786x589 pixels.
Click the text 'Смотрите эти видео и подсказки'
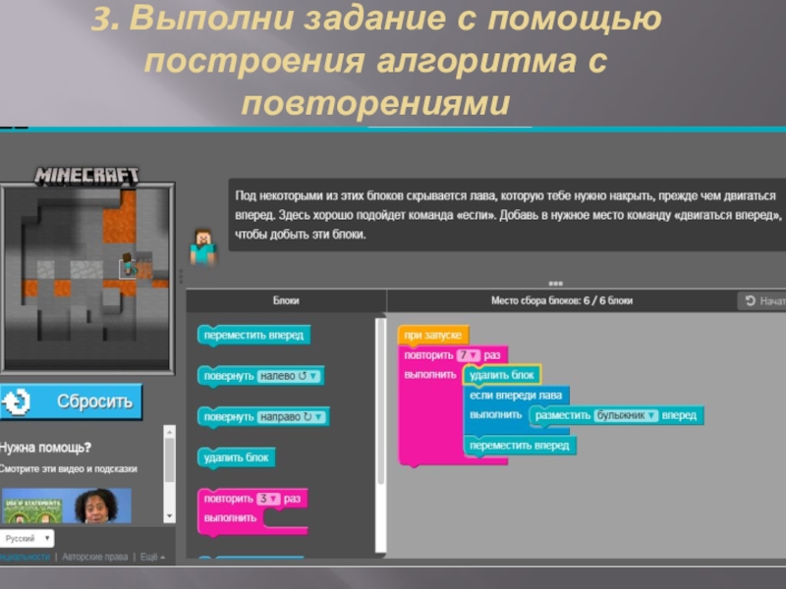(68, 469)
